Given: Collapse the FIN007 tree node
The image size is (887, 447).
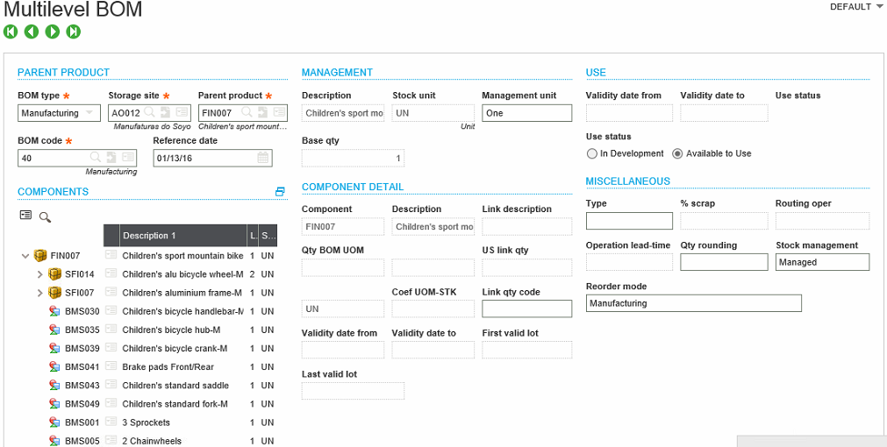Looking at the screenshot, I should point(25,256).
